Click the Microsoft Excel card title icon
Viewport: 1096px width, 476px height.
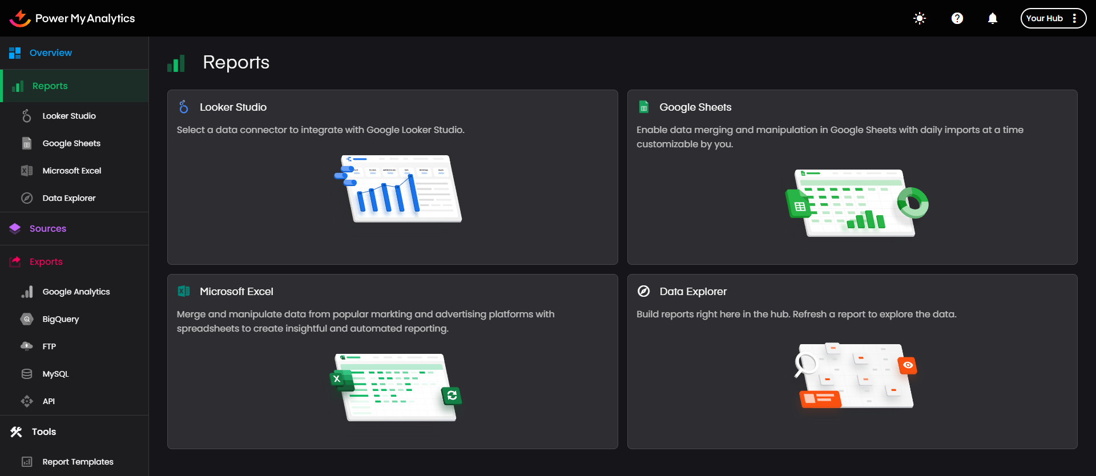[183, 291]
